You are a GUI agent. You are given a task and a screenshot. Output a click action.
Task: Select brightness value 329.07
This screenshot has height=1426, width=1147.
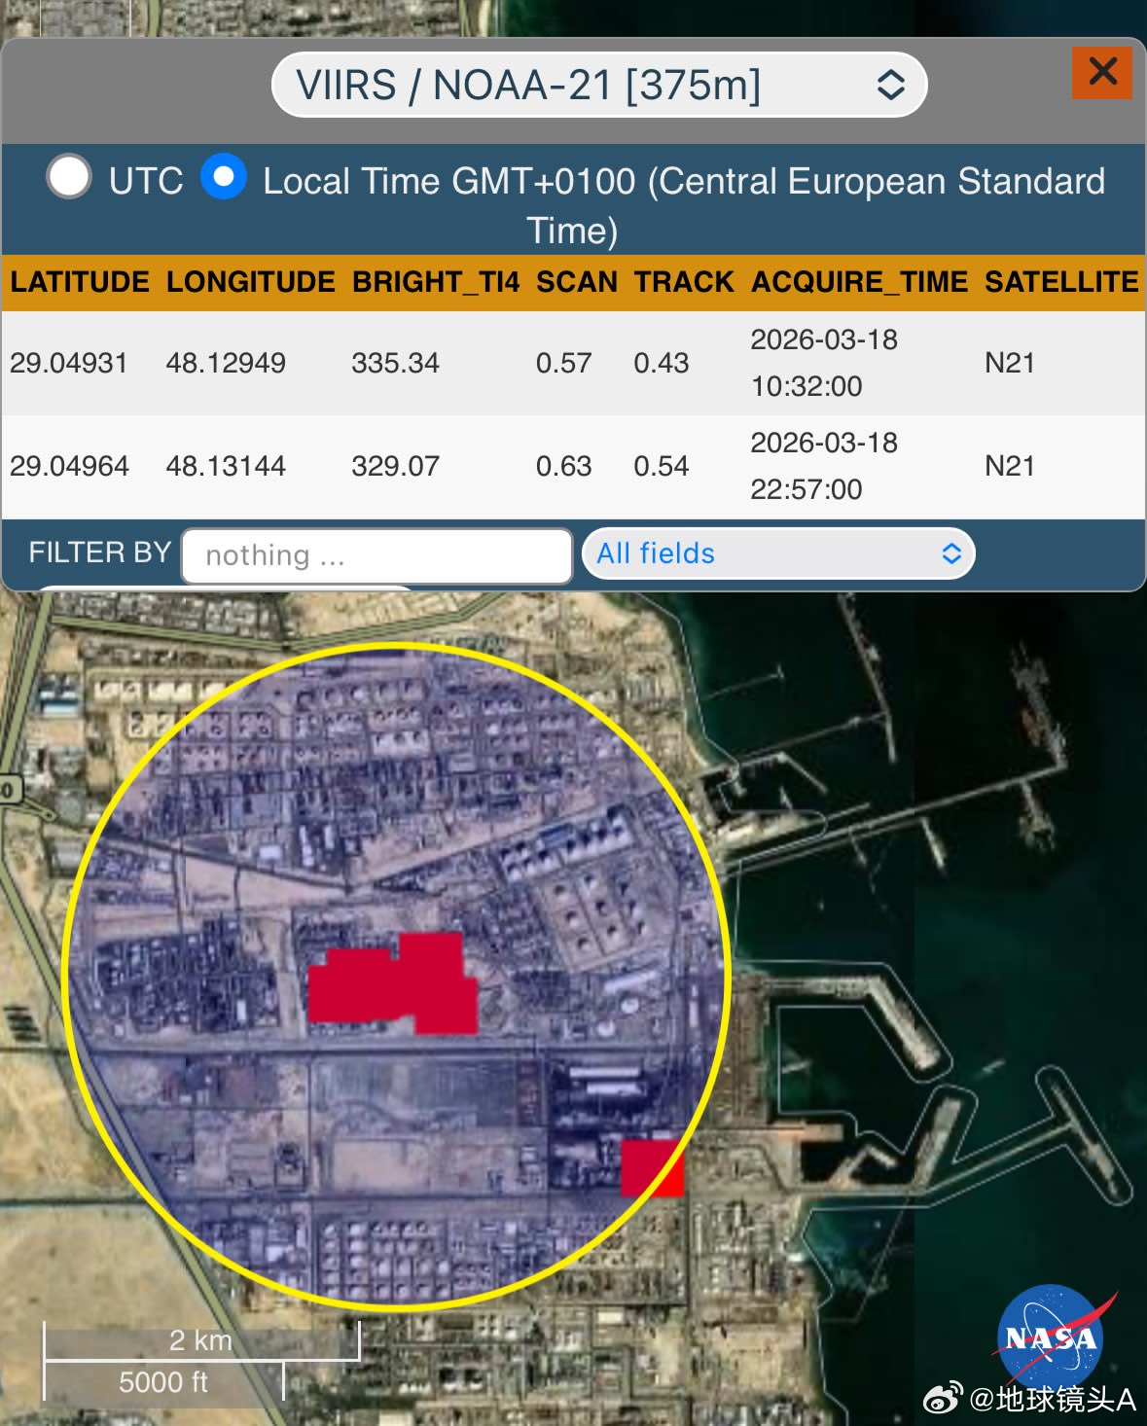[395, 466]
